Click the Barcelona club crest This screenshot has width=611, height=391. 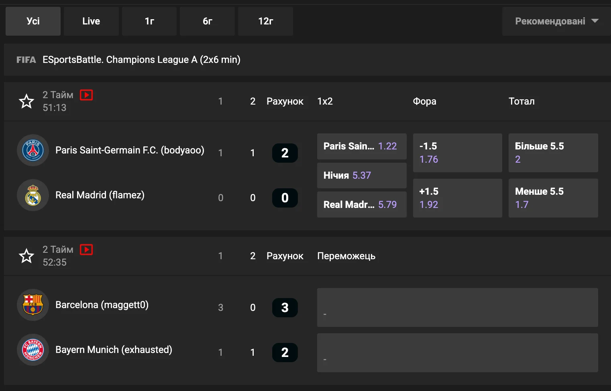tap(33, 305)
